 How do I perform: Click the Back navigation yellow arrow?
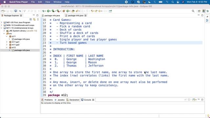(99, 11)
